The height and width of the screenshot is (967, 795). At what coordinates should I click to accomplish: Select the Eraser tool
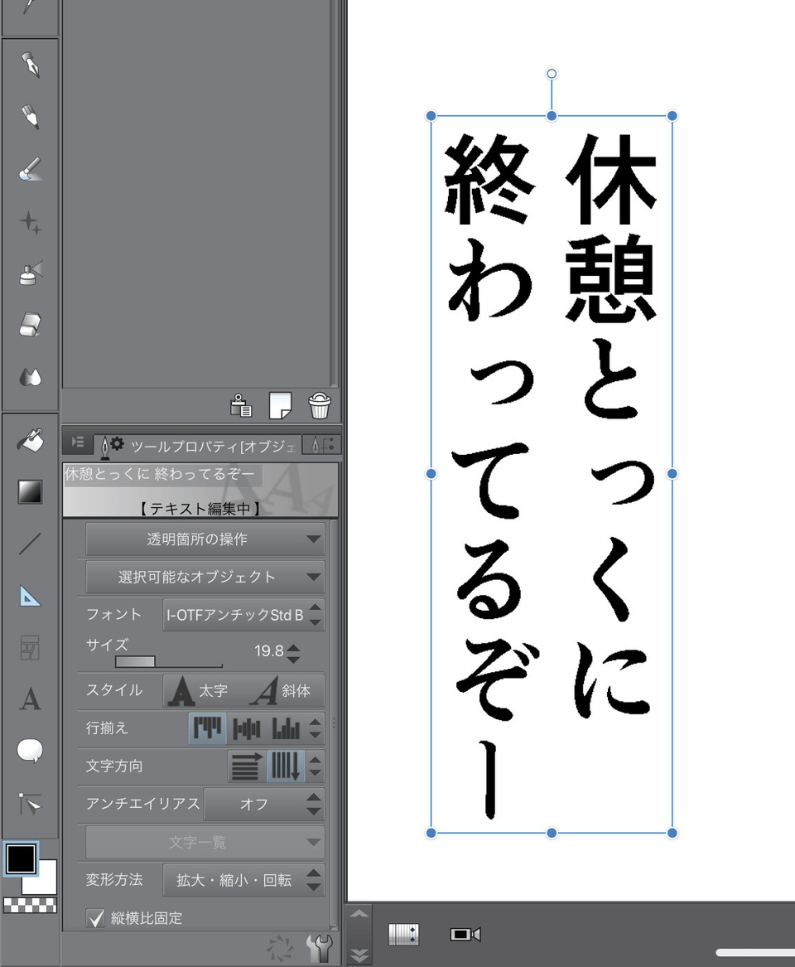pos(31,323)
